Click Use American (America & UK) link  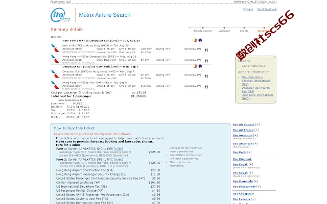(x=243, y=144)
